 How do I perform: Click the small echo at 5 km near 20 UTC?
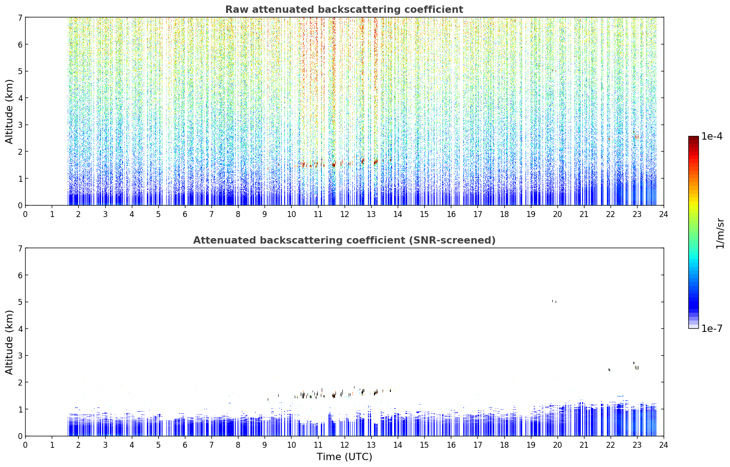pos(554,301)
